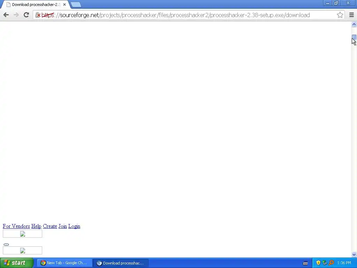Click the orange magnifier tray icon
The width and height of the screenshot is (357, 268).
[331, 263]
